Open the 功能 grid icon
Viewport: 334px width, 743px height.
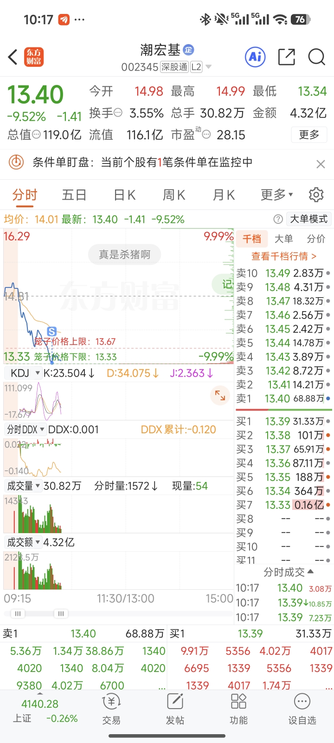pos(238,708)
